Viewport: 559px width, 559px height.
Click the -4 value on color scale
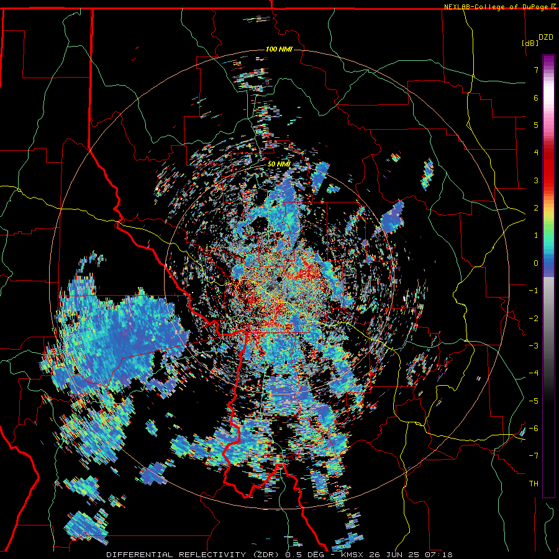(534, 373)
